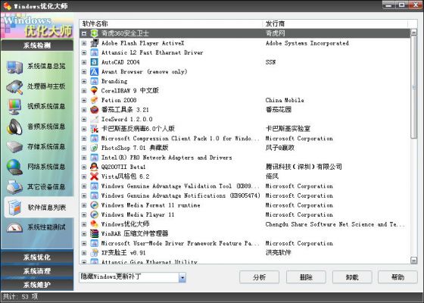Expand the Fetion 2008 entry
The image size is (424, 303).
84,100
